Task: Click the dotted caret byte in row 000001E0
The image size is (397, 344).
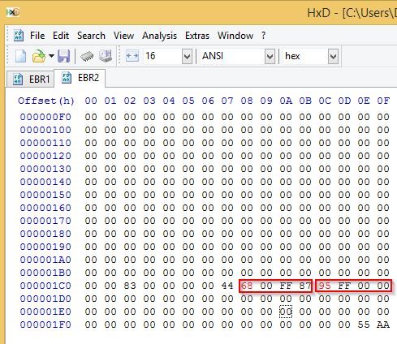Action: click(286, 312)
